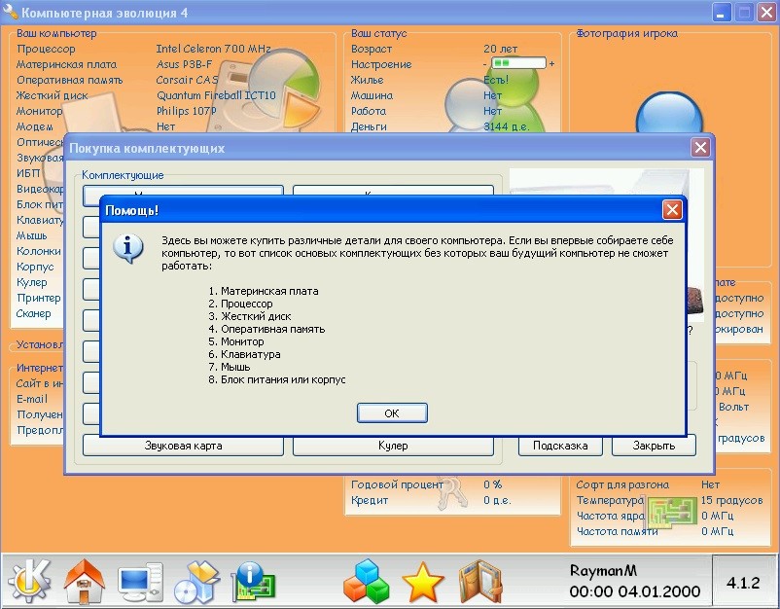The height and width of the screenshot is (609, 780).
Task: Click the Asus P3B-F motherboard value
Action: (184, 64)
